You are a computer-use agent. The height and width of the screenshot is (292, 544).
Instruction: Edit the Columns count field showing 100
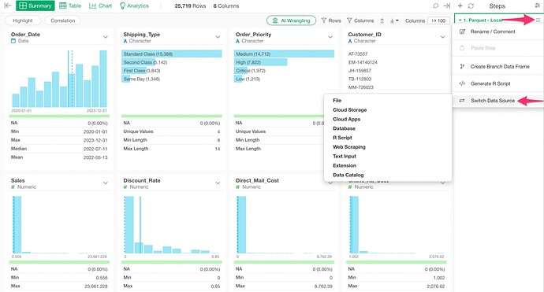click(x=438, y=20)
